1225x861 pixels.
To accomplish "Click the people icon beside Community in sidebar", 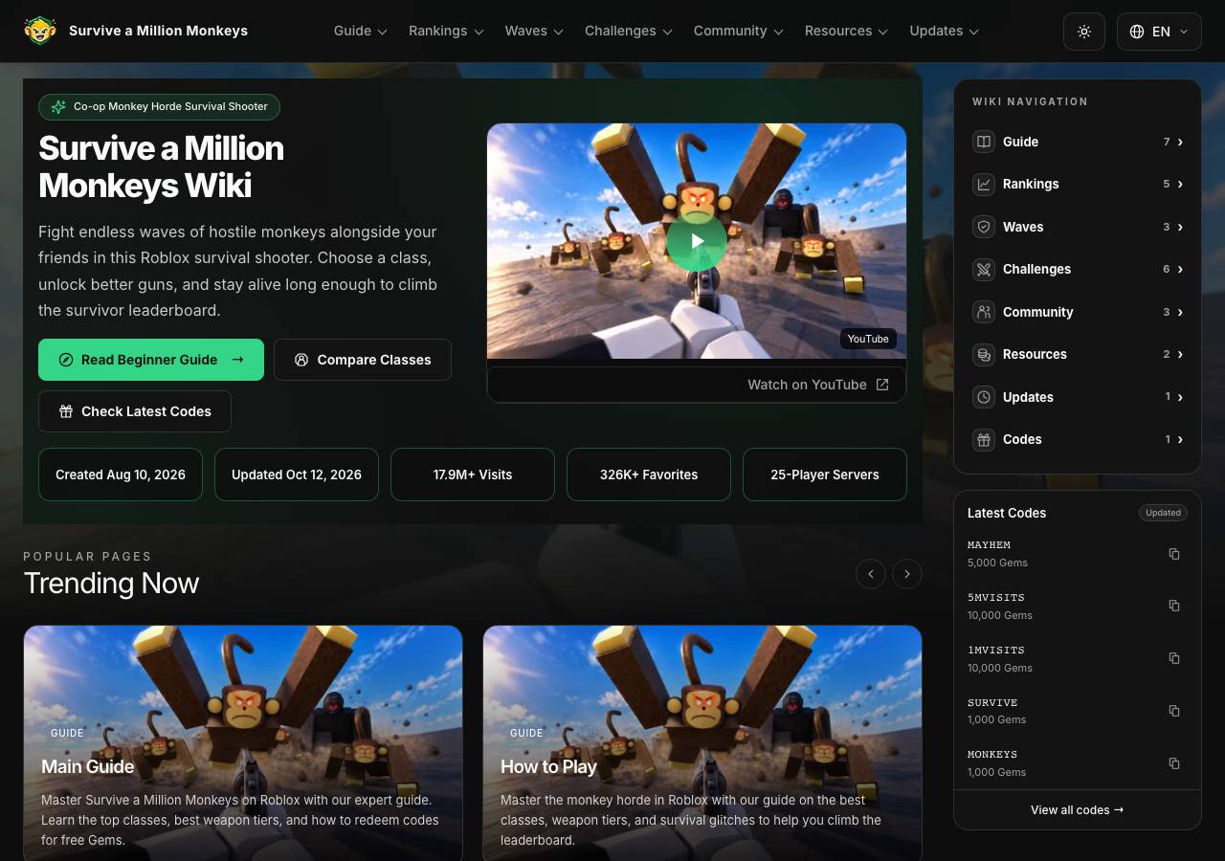I will (x=984, y=312).
